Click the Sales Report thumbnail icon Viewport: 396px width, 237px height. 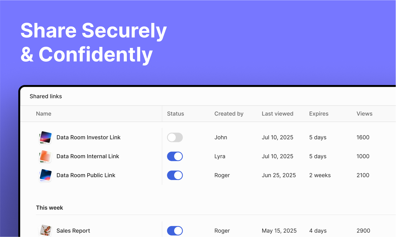(x=45, y=231)
